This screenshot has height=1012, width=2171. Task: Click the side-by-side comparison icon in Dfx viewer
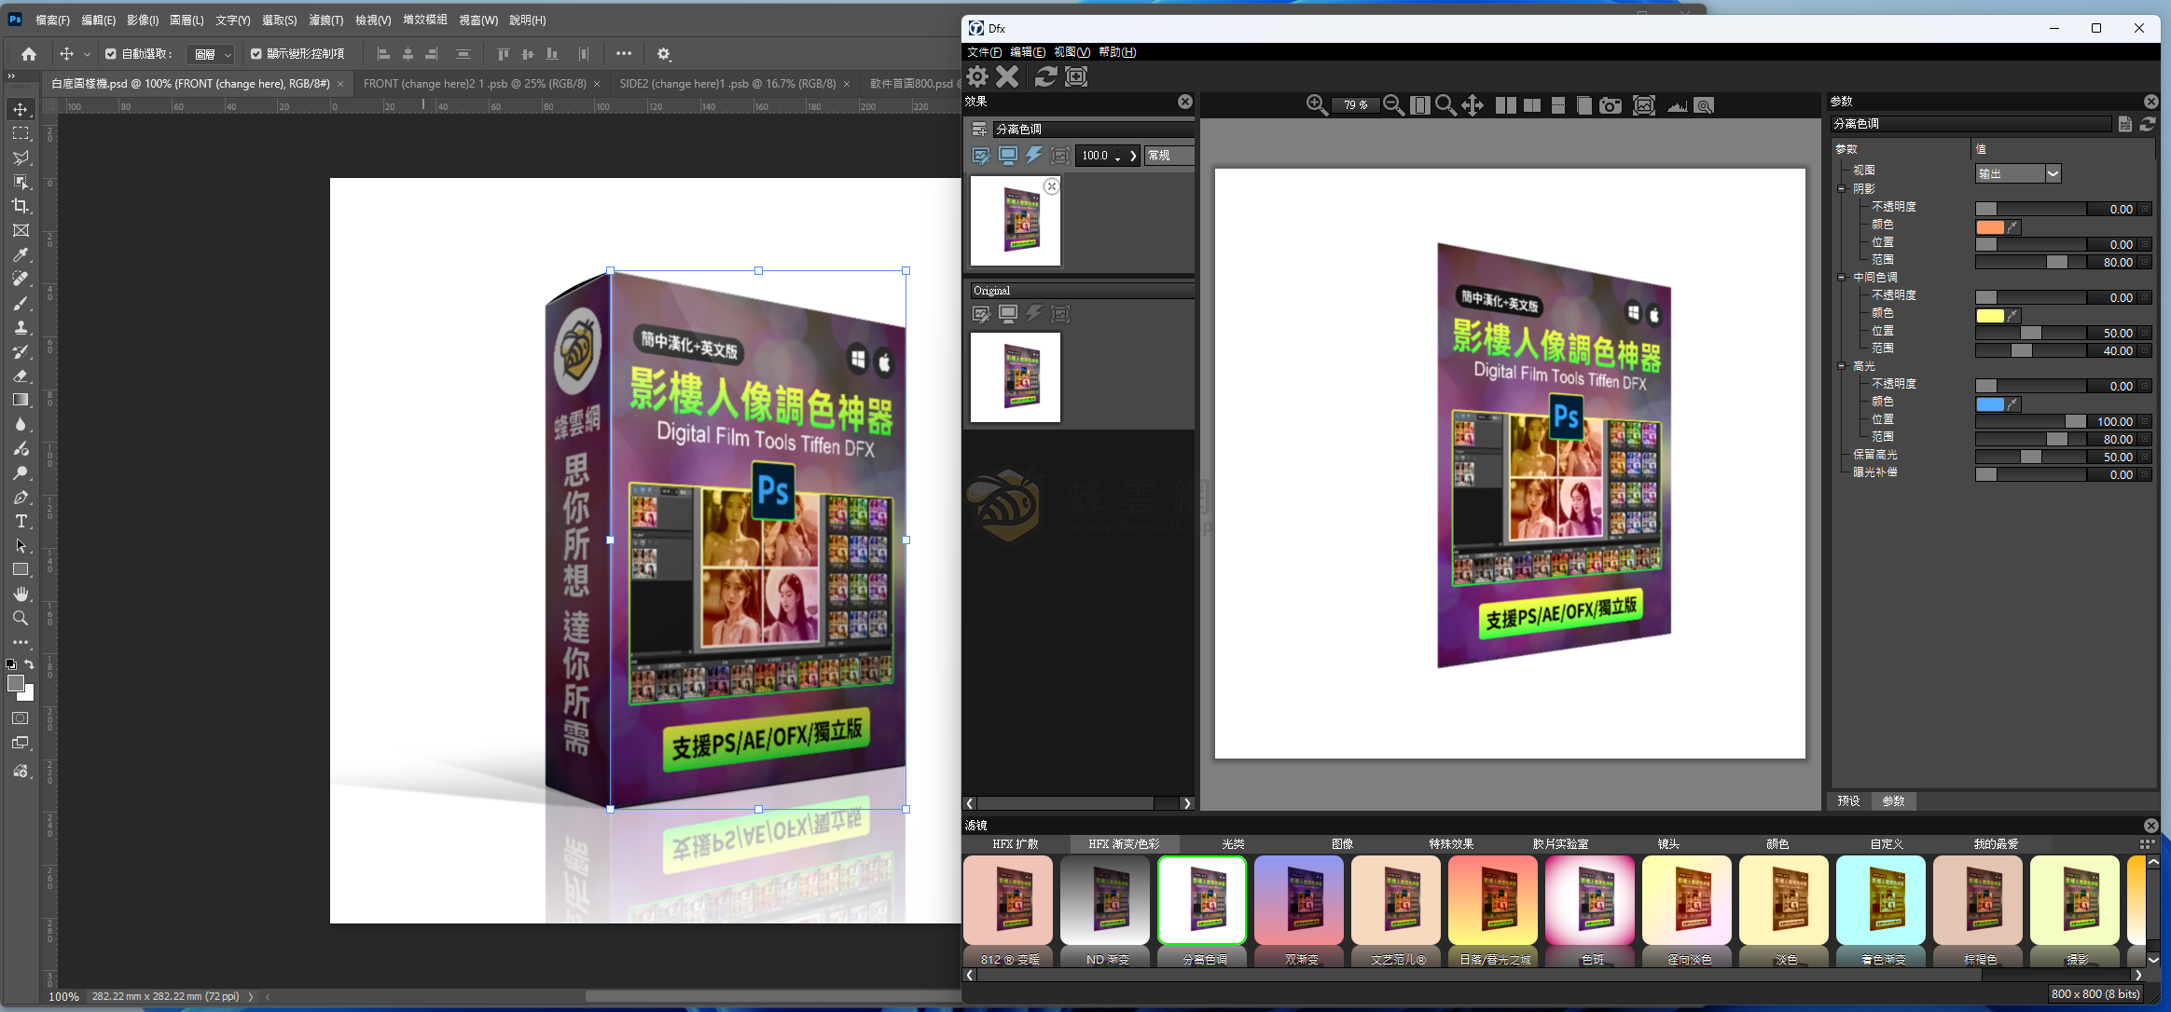1505,105
